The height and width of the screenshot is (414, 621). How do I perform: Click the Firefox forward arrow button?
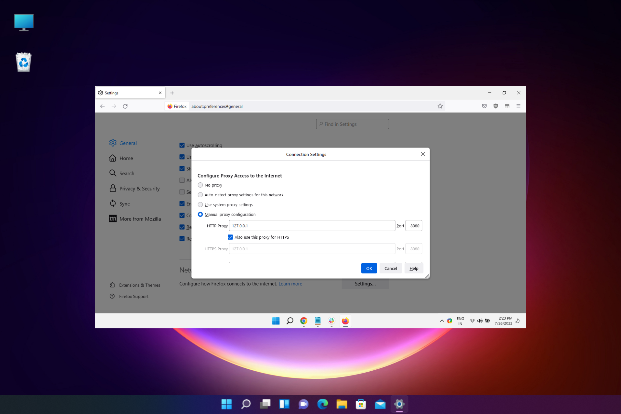[114, 106]
